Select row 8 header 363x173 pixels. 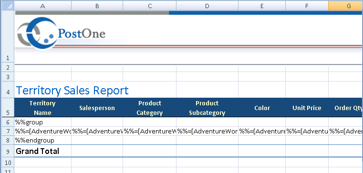pos(8,140)
